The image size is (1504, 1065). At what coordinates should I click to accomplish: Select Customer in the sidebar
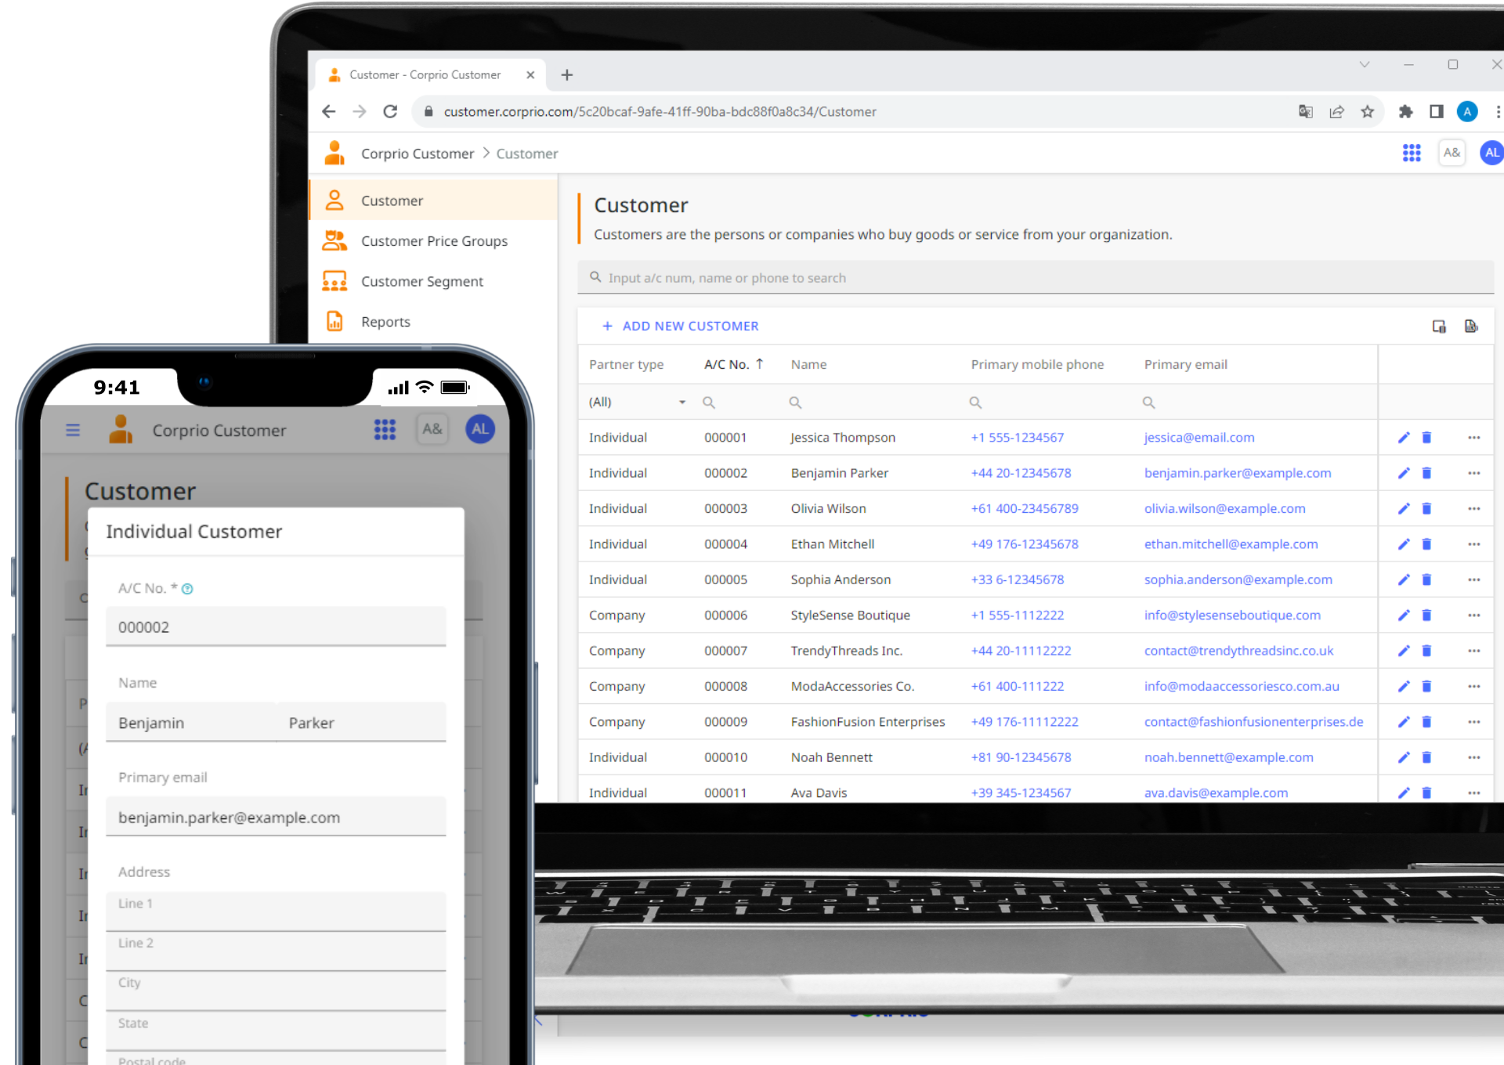pyautogui.click(x=434, y=200)
